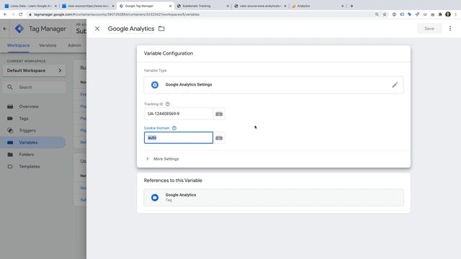Screen dimensions: 461x259
Task: Close the Google Analytics variable panel
Action: pyautogui.click(x=97, y=29)
